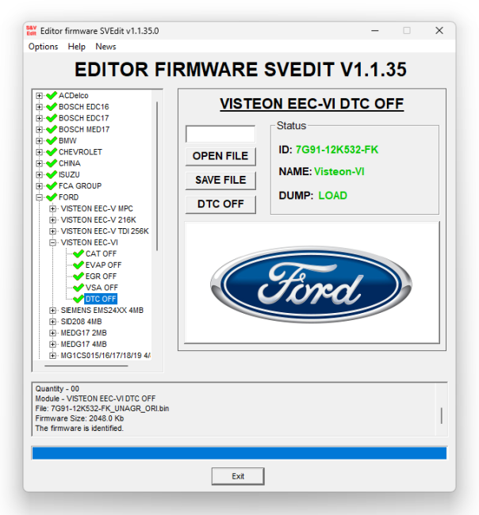Expand the VISTEON EEC-V MPC node
The image size is (479, 515).
(x=52, y=208)
